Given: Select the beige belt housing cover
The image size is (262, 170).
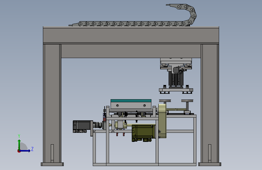Looking at the screenshot, I should tap(162, 121).
